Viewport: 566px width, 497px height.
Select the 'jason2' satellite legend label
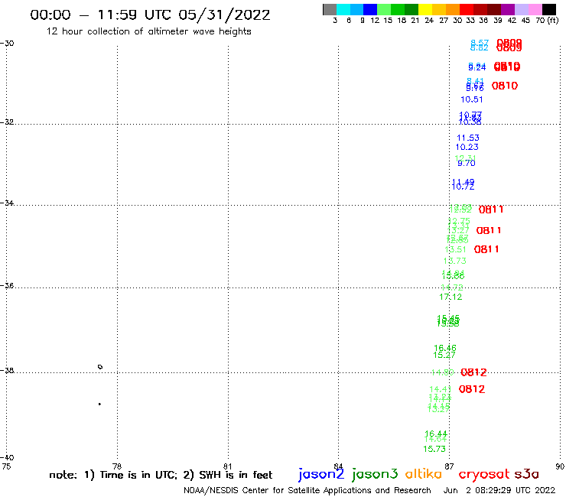(321, 474)
